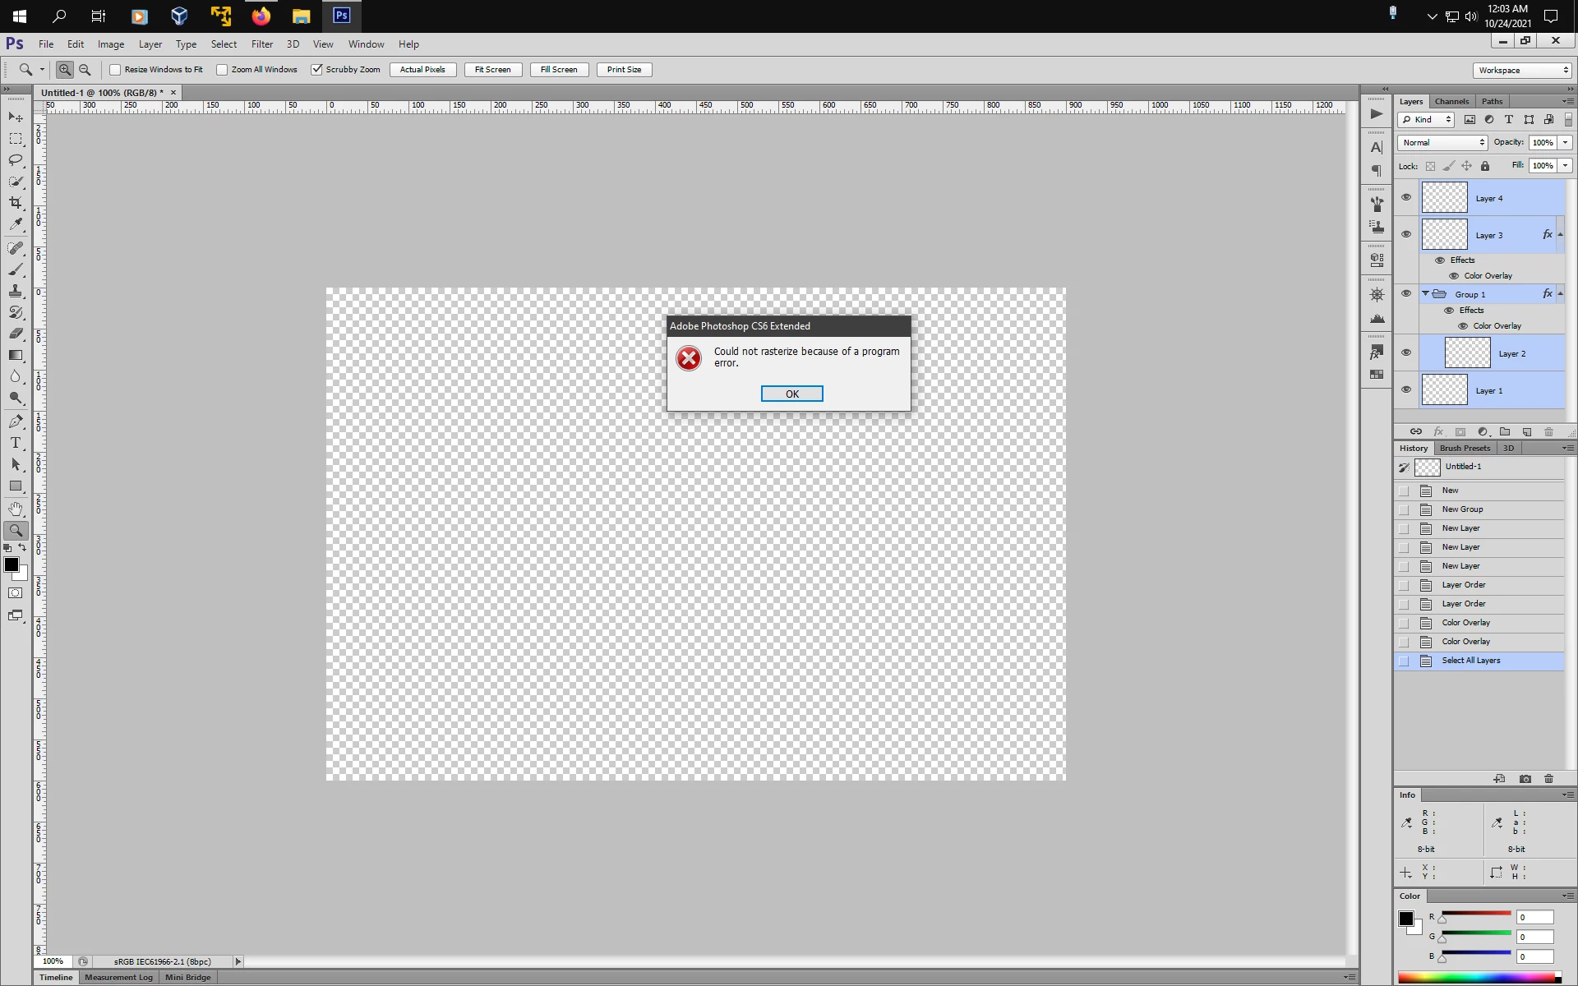The width and height of the screenshot is (1578, 986).
Task: Click the Fit Screen button
Action: pyautogui.click(x=492, y=70)
